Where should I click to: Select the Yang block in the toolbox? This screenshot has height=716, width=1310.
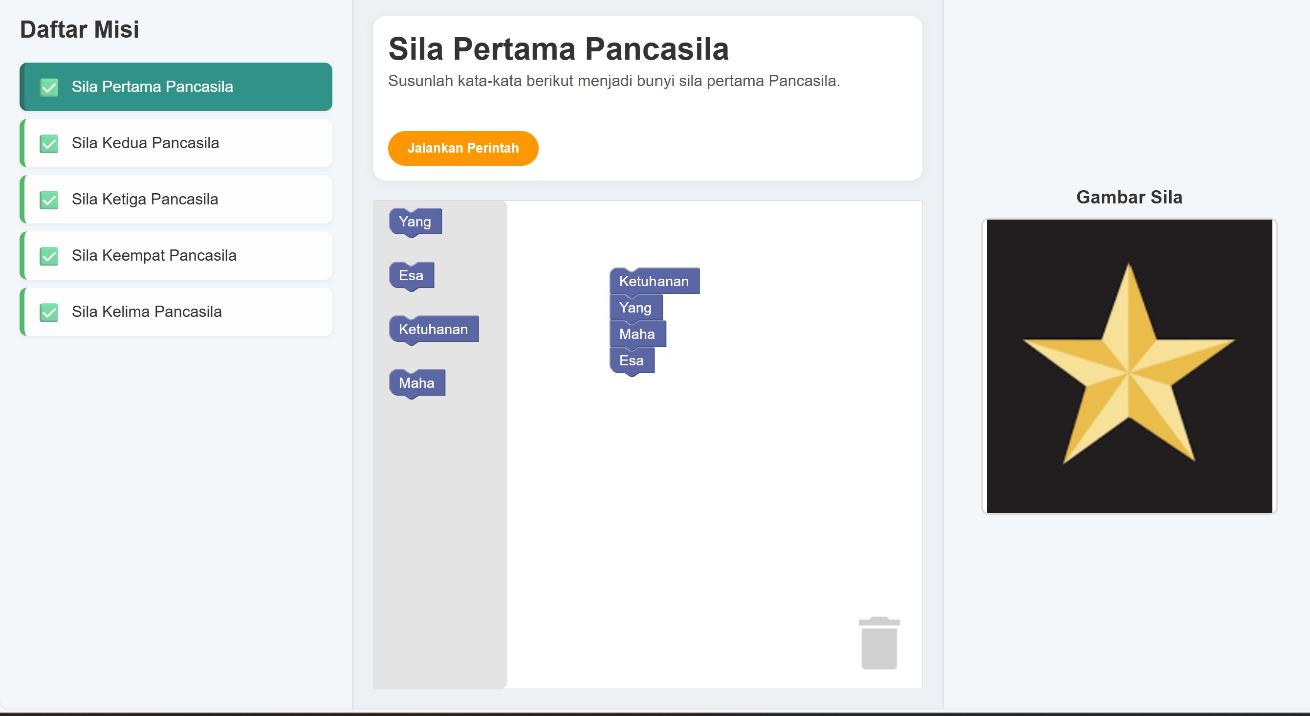[x=415, y=222]
